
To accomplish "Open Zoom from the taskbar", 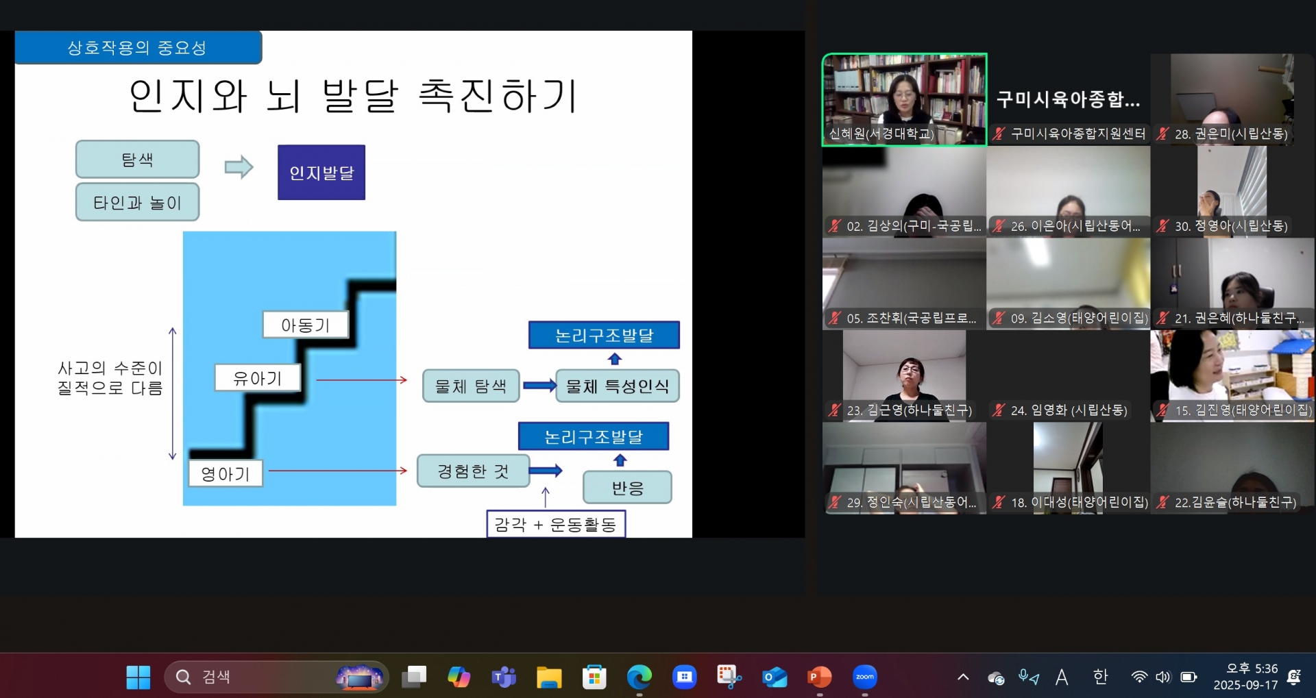I will tap(864, 677).
